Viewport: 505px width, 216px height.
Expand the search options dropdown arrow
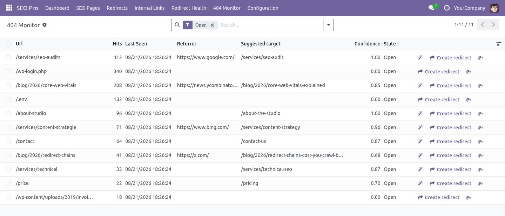pos(329,25)
